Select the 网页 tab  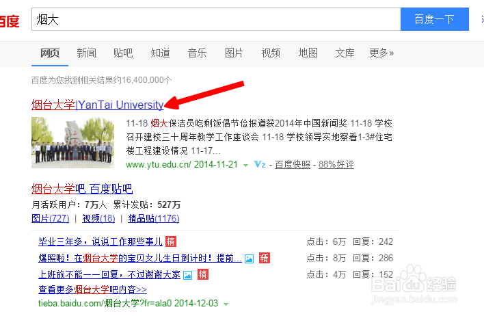tap(50, 53)
